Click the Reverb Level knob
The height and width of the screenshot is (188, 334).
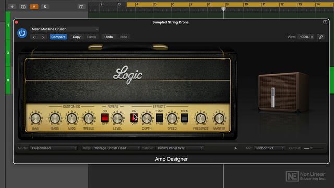(x=117, y=119)
